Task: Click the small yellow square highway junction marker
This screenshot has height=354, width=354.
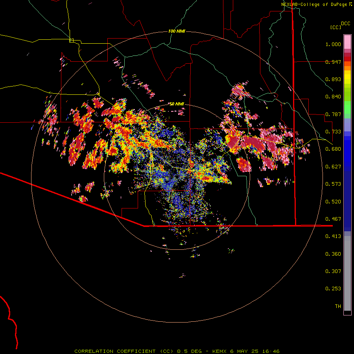Action: (71, 41)
